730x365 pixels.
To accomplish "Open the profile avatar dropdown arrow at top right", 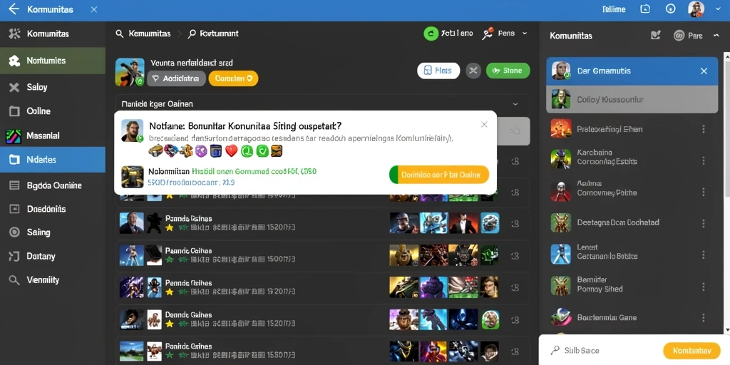I will tap(716, 9).
